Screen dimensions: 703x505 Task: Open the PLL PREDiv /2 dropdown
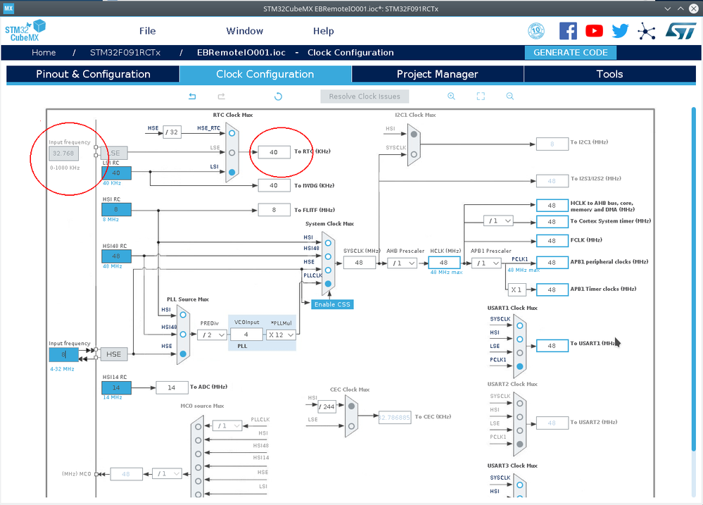click(213, 335)
